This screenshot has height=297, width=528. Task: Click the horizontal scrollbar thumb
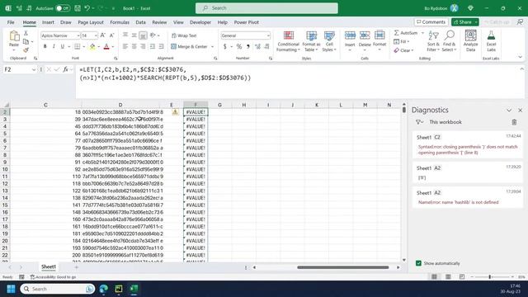tap(343, 267)
